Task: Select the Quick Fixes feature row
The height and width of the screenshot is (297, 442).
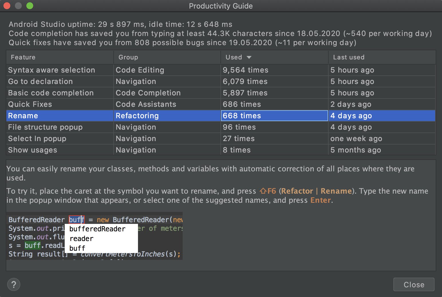Action: [x=30, y=104]
